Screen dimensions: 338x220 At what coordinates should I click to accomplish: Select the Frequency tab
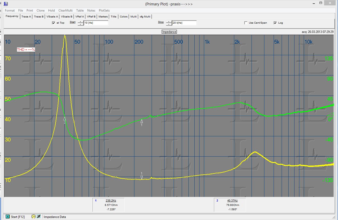(12, 16)
